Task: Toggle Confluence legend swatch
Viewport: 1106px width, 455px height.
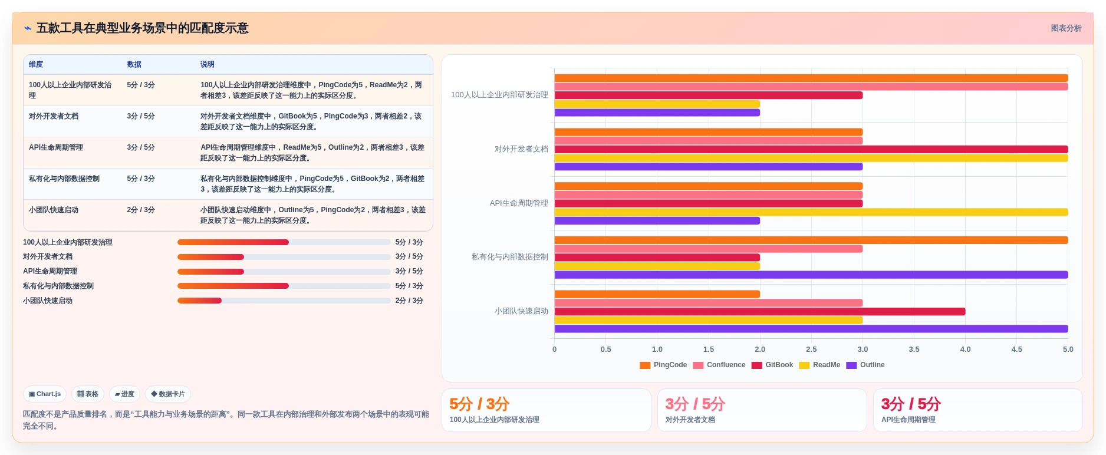Action: click(x=698, y=365)
